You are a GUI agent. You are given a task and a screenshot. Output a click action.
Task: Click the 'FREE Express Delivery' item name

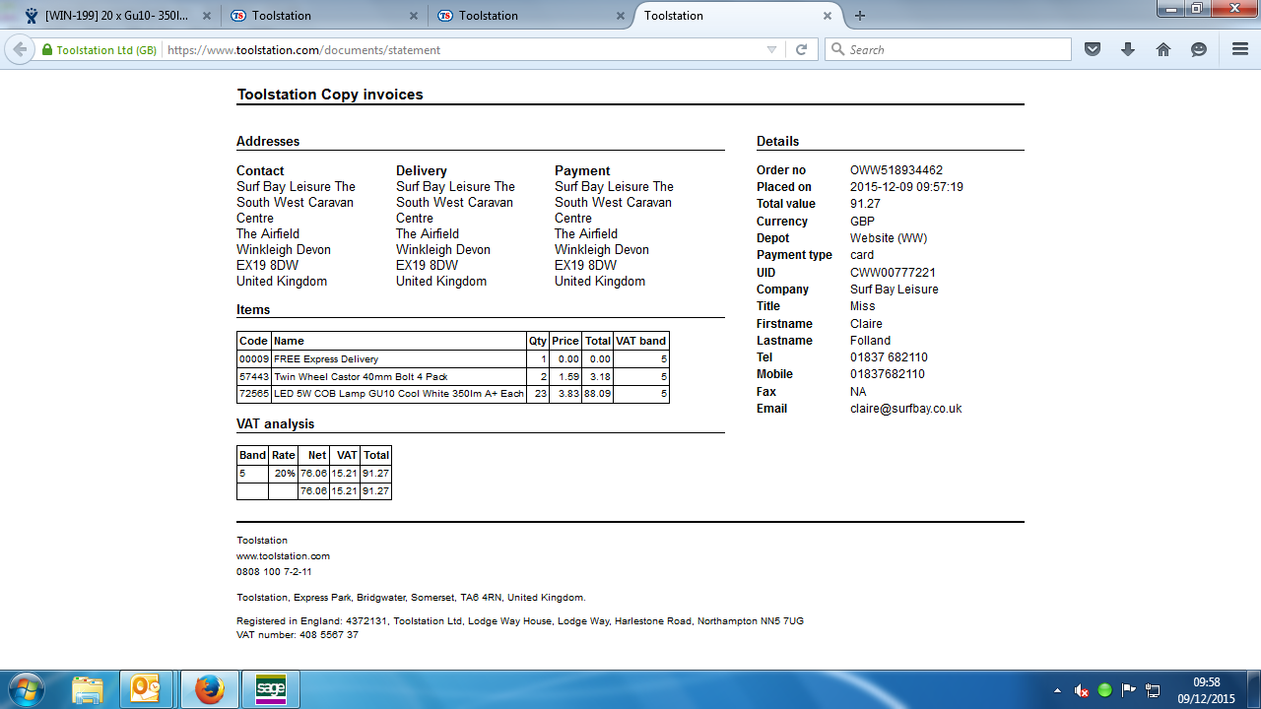click(x=326, y=359)
